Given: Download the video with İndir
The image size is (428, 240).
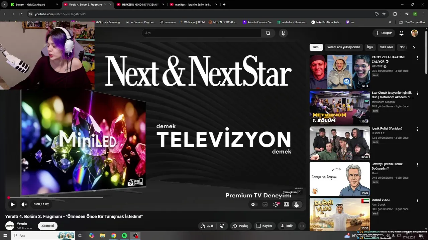Looking at the screenshot, I should [x=287, y=226].
